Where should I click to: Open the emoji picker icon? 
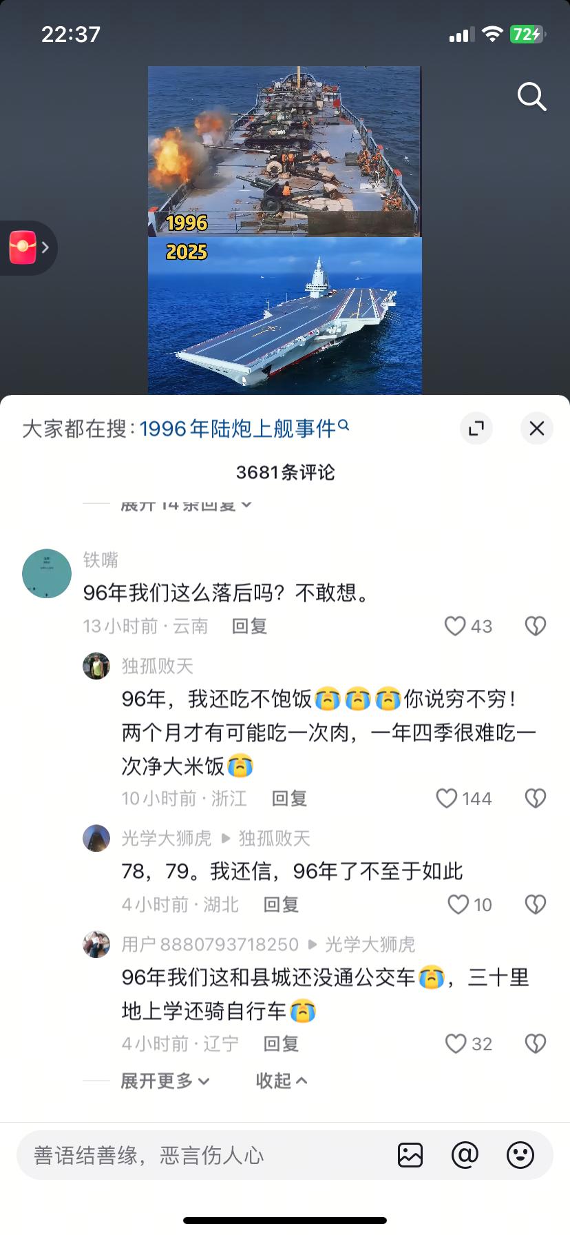520,1155
